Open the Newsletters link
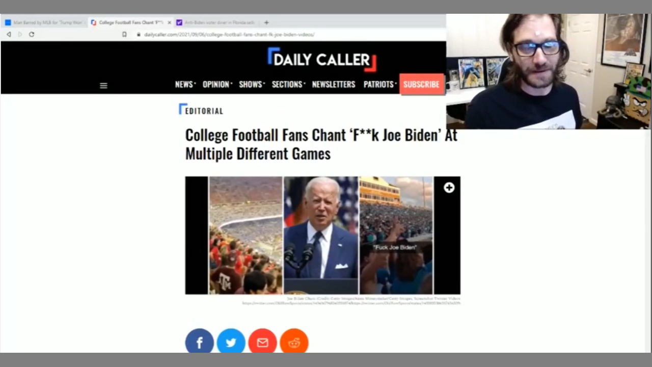Screen dimensions: 652x367 tap(334, 84)
